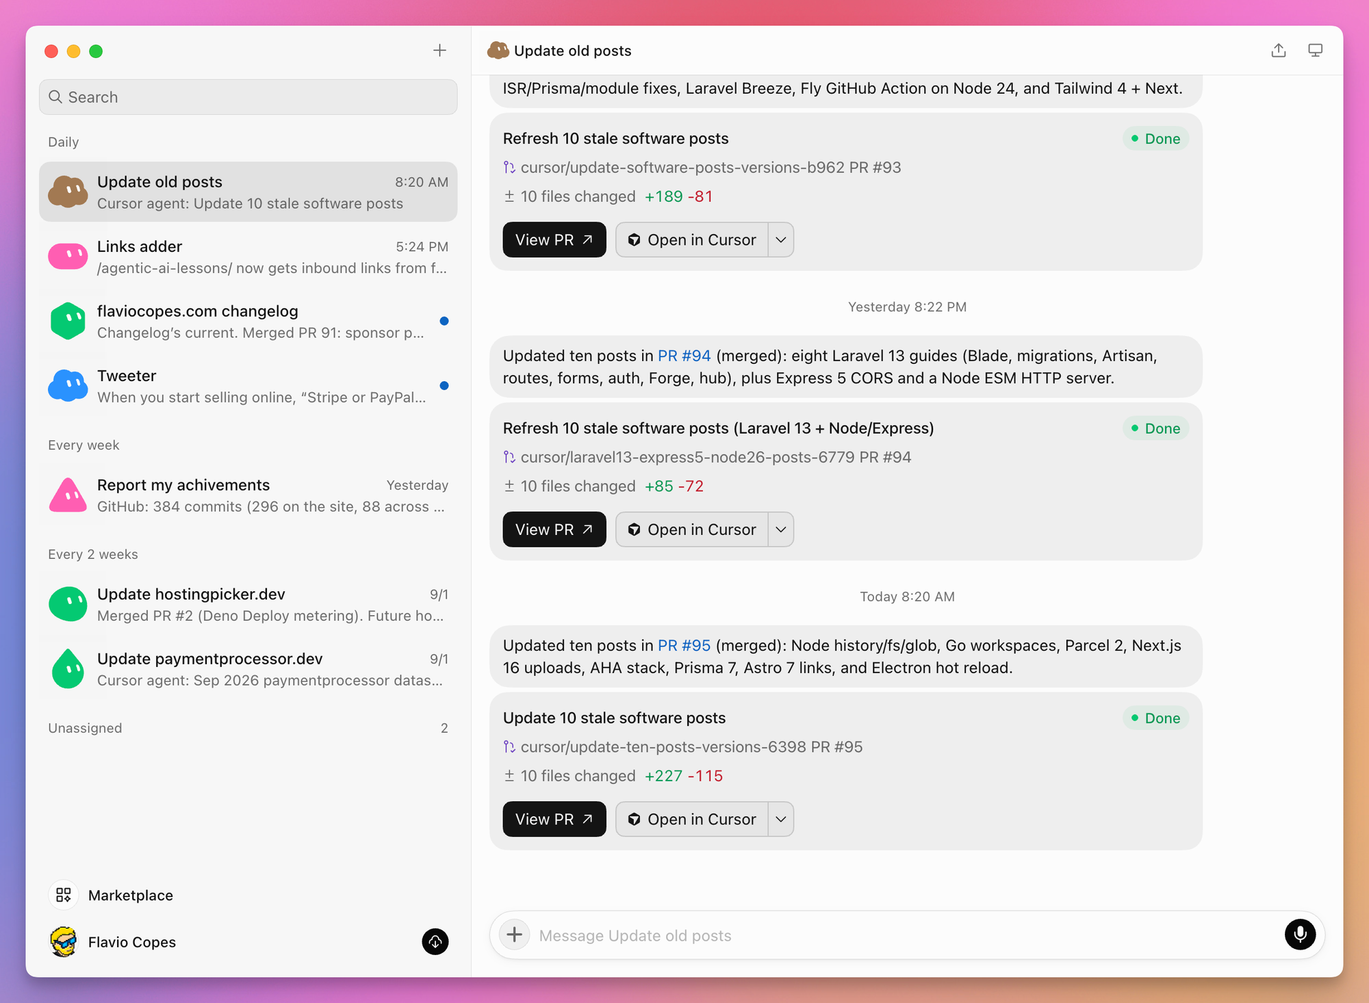Screen dimensions: 1369x1003
Task: Focus the Search field
Action: [x=248, y=97]
